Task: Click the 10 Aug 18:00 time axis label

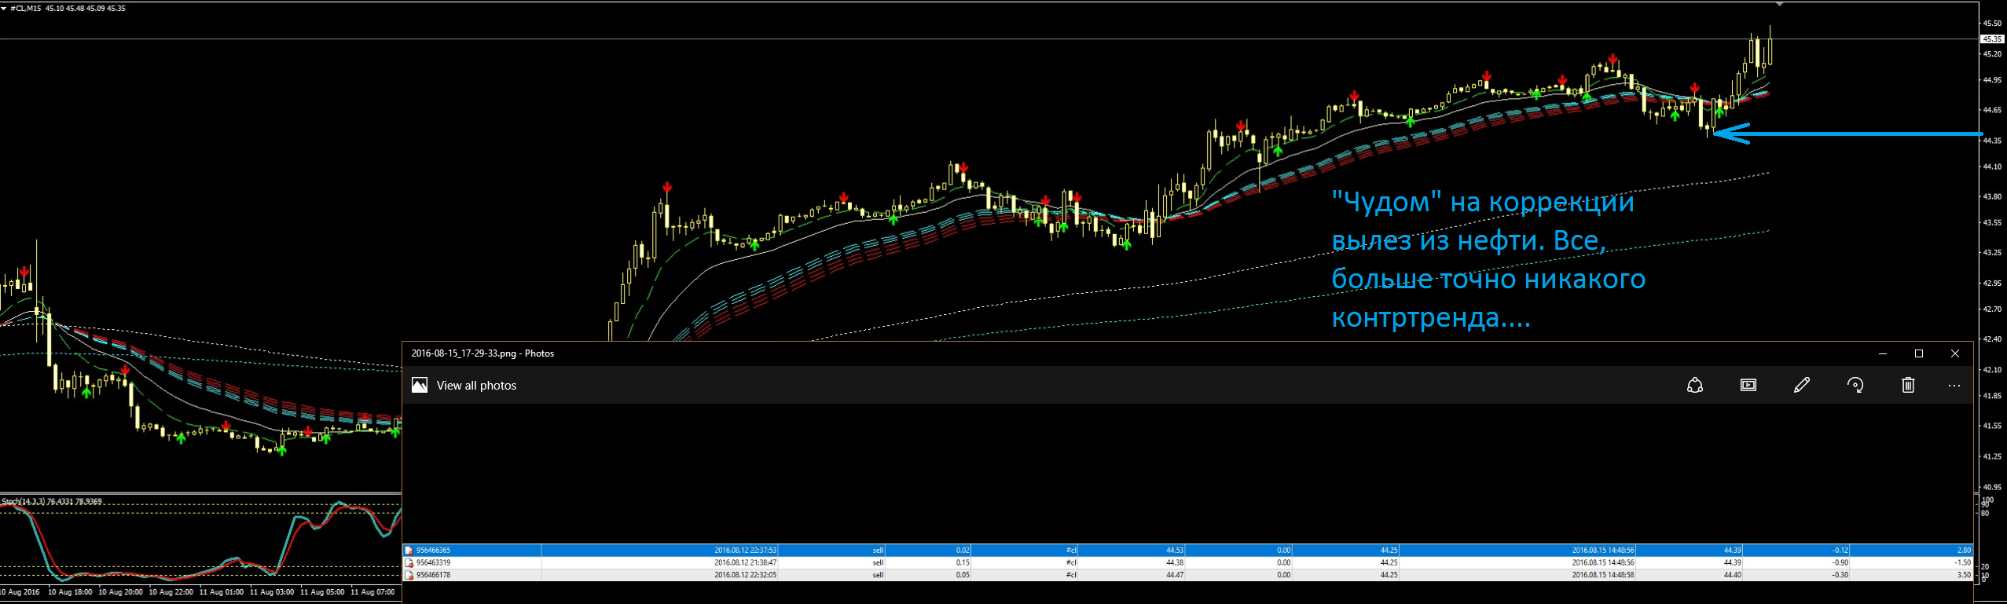Action: (70, 592)
